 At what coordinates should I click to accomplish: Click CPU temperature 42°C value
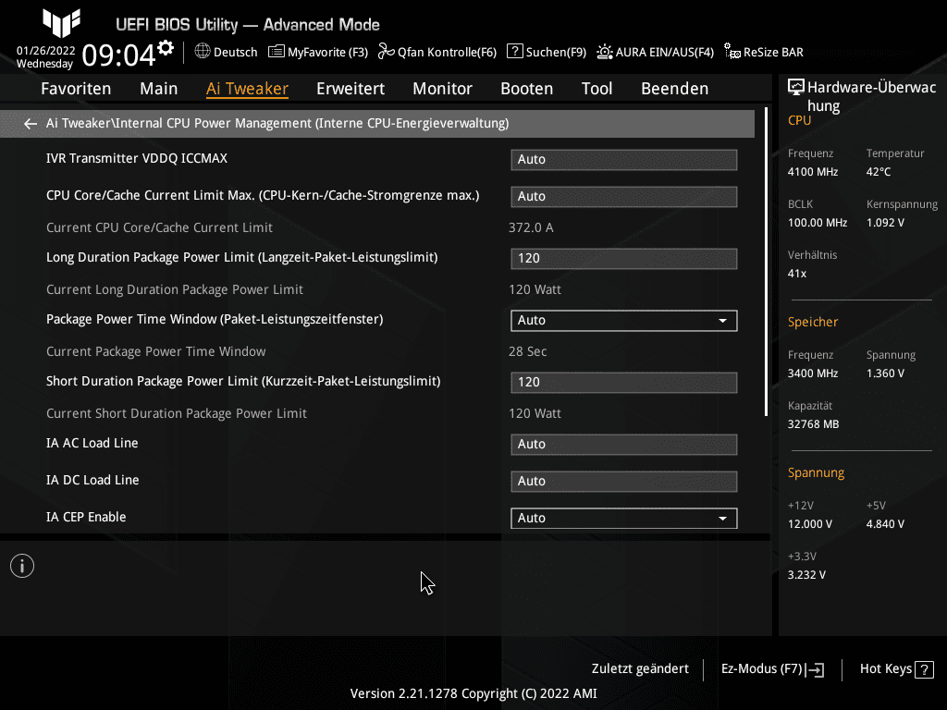879,172
